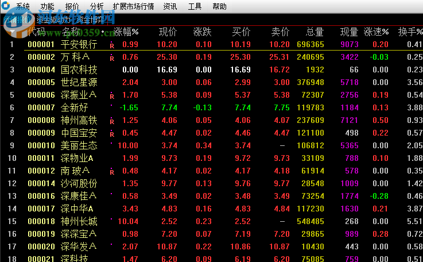Click stock code 000010
This screenshot has height=262, width=423.
tap(41, 145)
